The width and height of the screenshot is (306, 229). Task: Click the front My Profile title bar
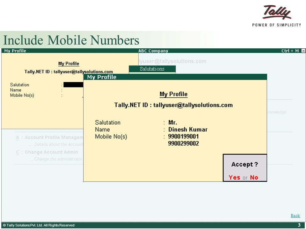pyautogui.click(x=175, y=77)
